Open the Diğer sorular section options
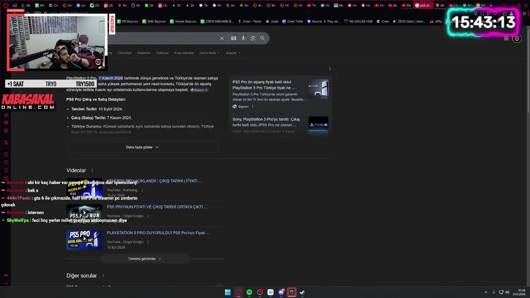Image resolution: width=530 pixels, height=298 pixels. point(103,276)
